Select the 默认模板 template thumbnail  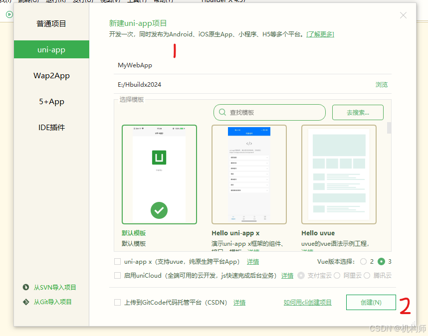click(x=159, y=174)
